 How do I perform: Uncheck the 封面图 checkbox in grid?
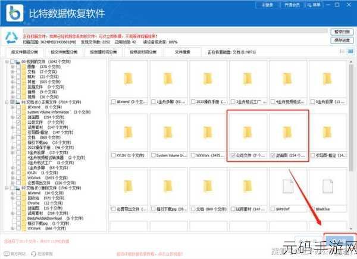click(273, 155)
